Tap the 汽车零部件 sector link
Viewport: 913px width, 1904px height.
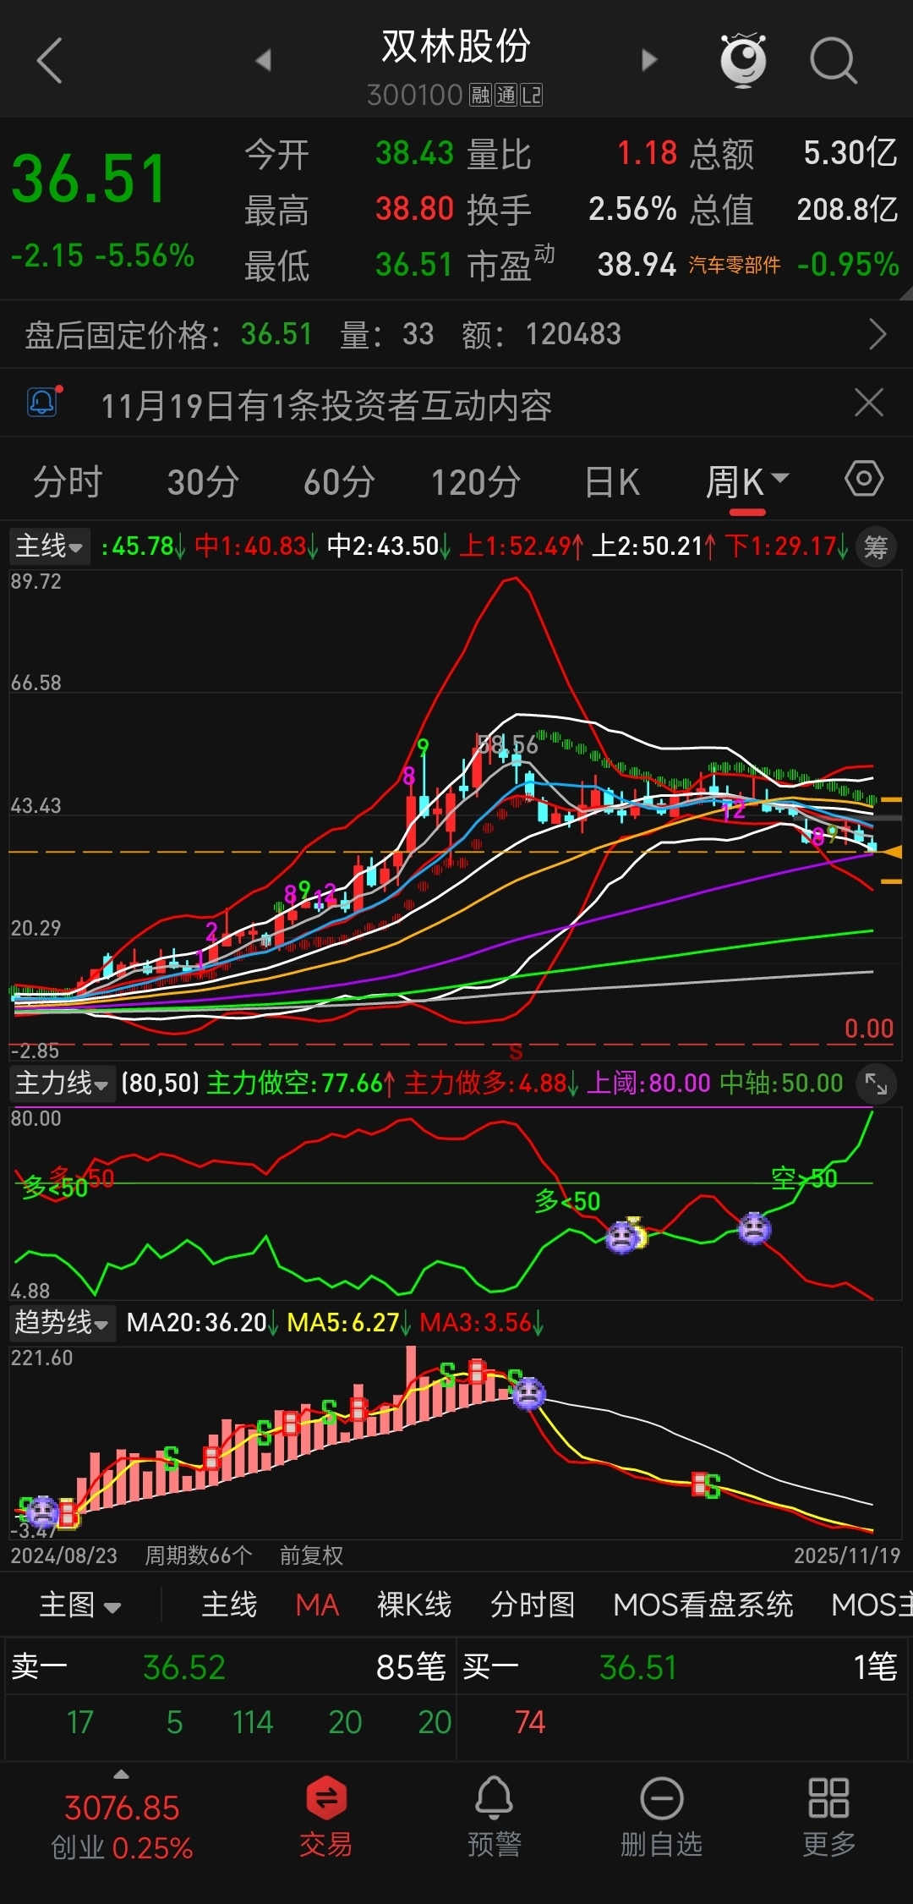click(x=734, y=265)
